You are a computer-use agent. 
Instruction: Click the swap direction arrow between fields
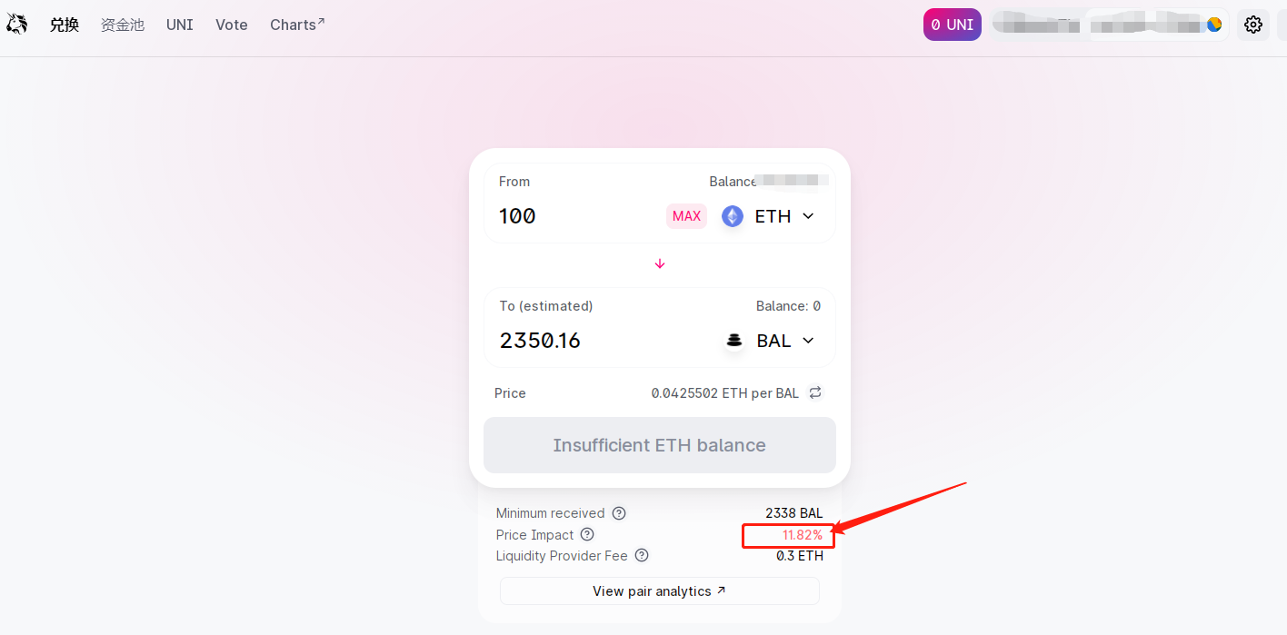tap(660, 263)
